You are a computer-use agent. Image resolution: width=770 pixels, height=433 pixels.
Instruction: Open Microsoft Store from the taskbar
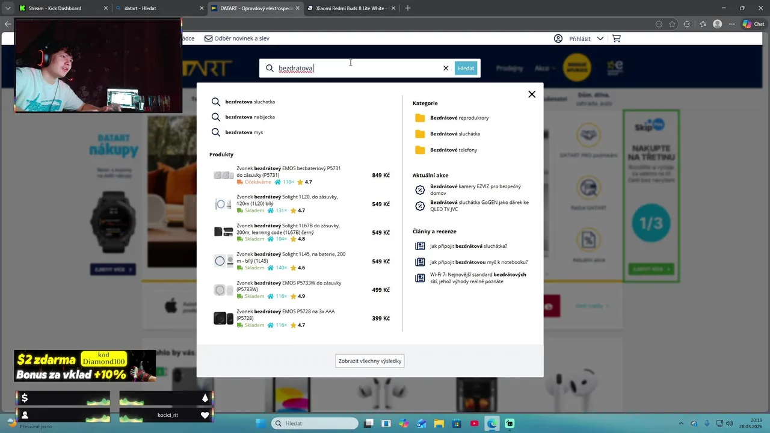457,423
